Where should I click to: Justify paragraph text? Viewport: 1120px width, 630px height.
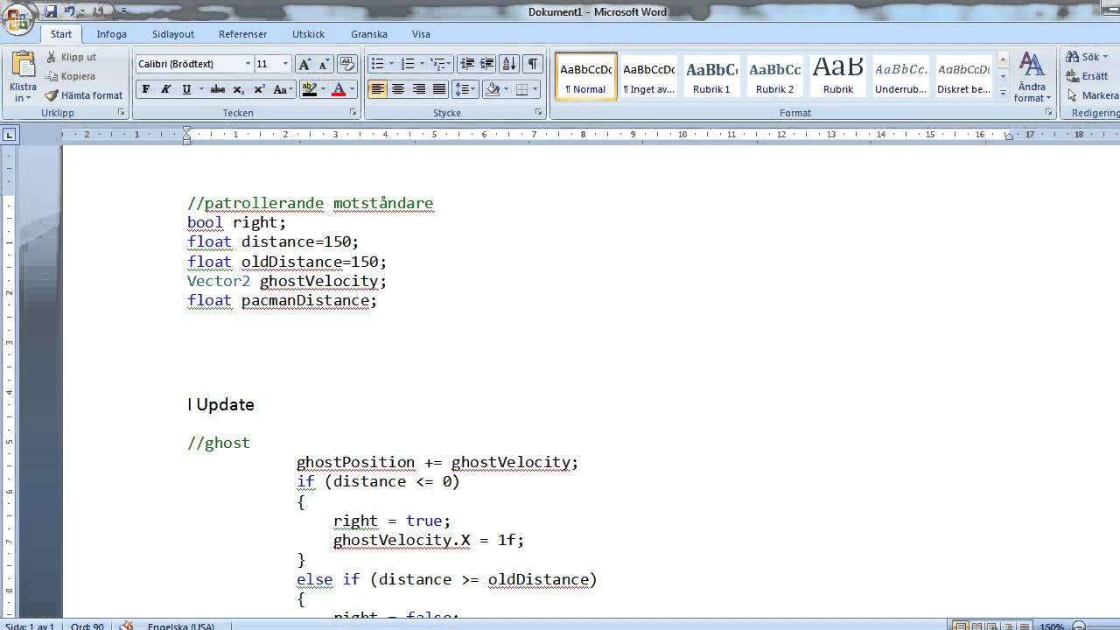[439, 89]
